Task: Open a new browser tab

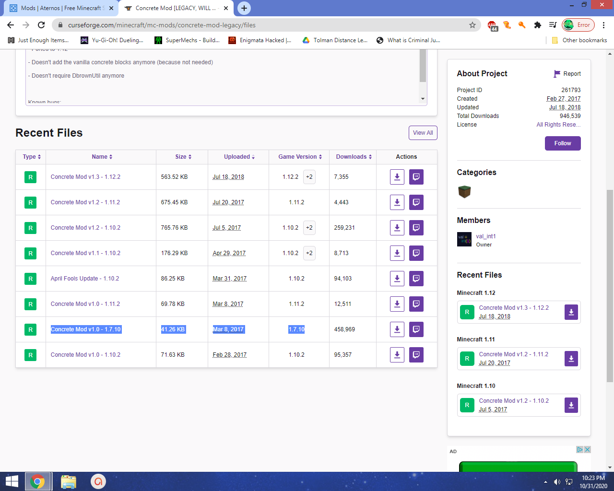Action: [244, 8]
